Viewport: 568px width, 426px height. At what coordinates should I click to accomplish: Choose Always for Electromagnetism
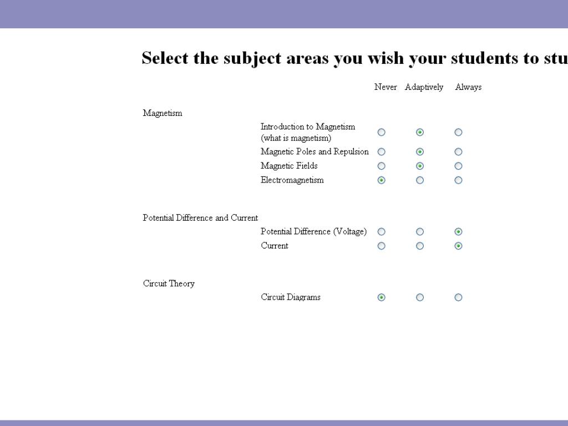(x=458, y=180)
